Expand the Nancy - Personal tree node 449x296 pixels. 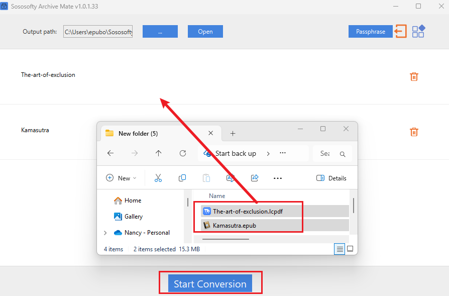(x=105, y=233)
